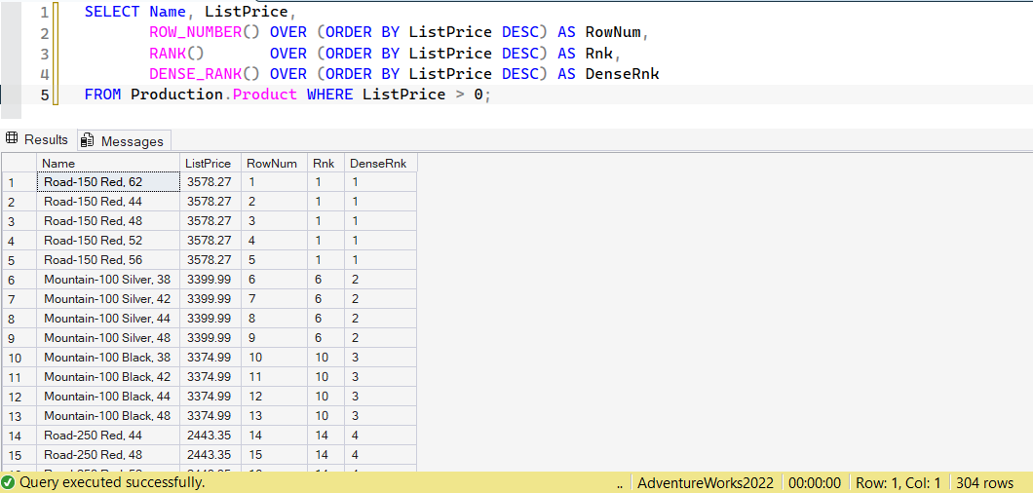This screenshot has width=1033, height=493.
Task: Click cell 'Mountain-100 Black, 42'
Action: click(108, 376)
